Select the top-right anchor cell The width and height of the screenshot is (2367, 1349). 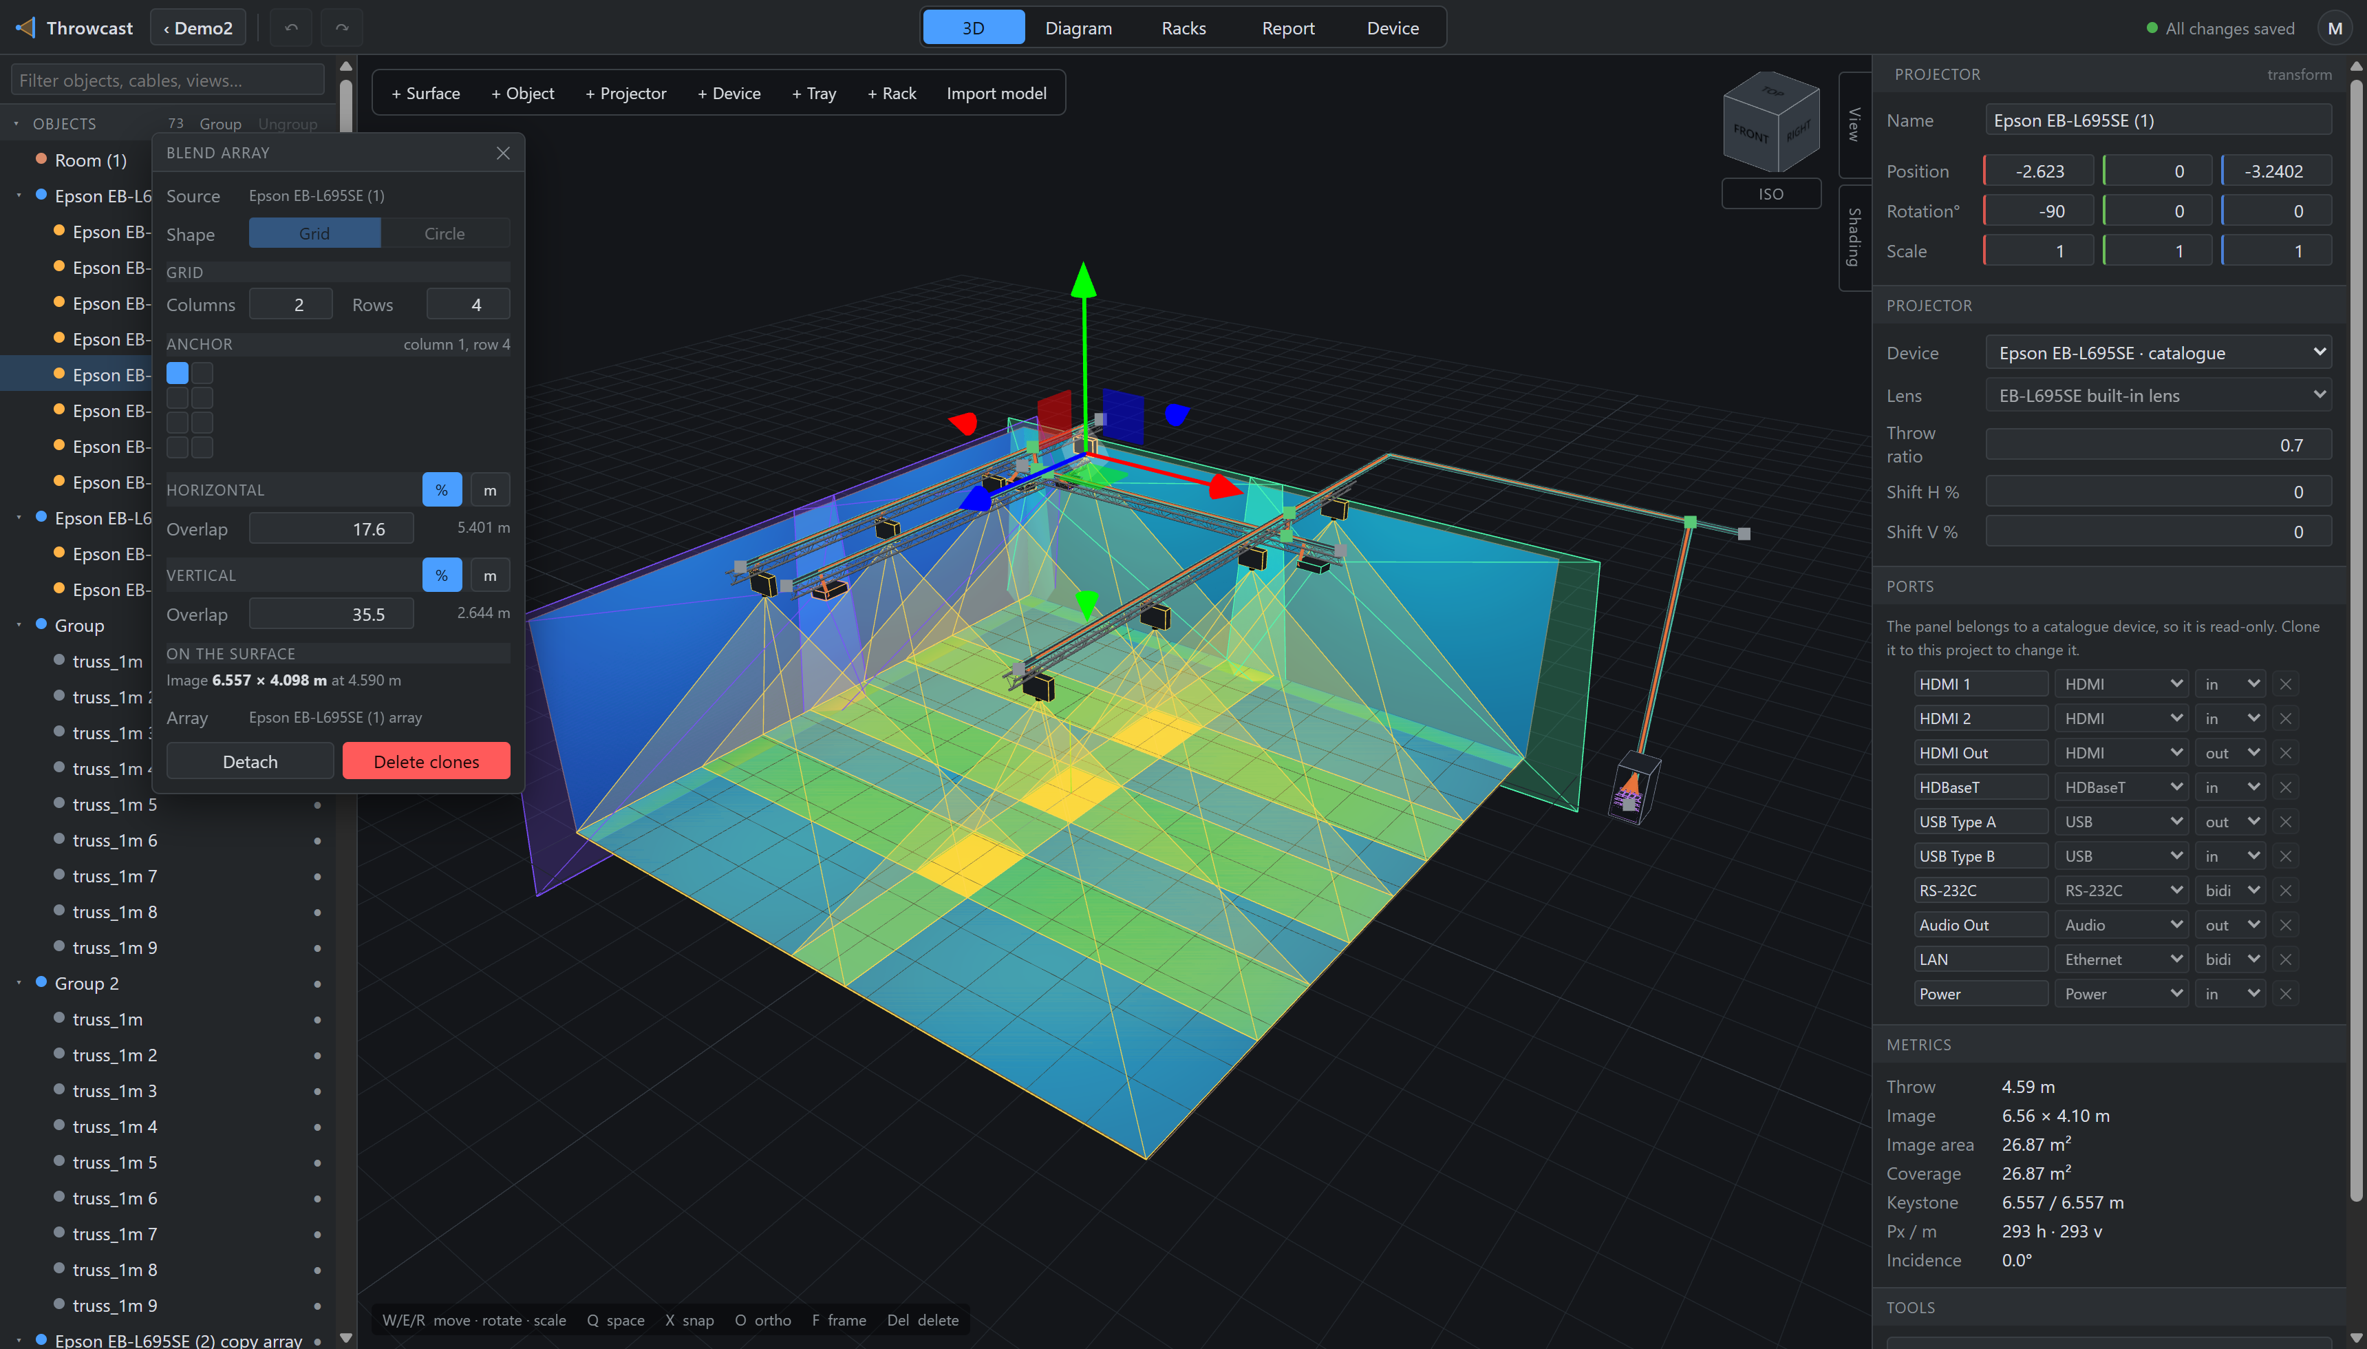tap(202, 373)
